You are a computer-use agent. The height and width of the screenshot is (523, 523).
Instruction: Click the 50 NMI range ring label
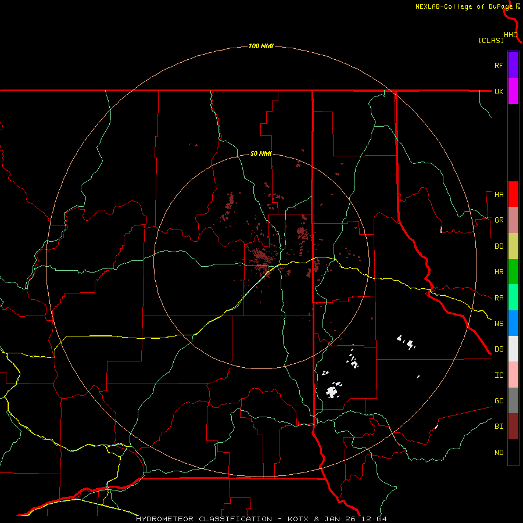(x=261, y=154)
